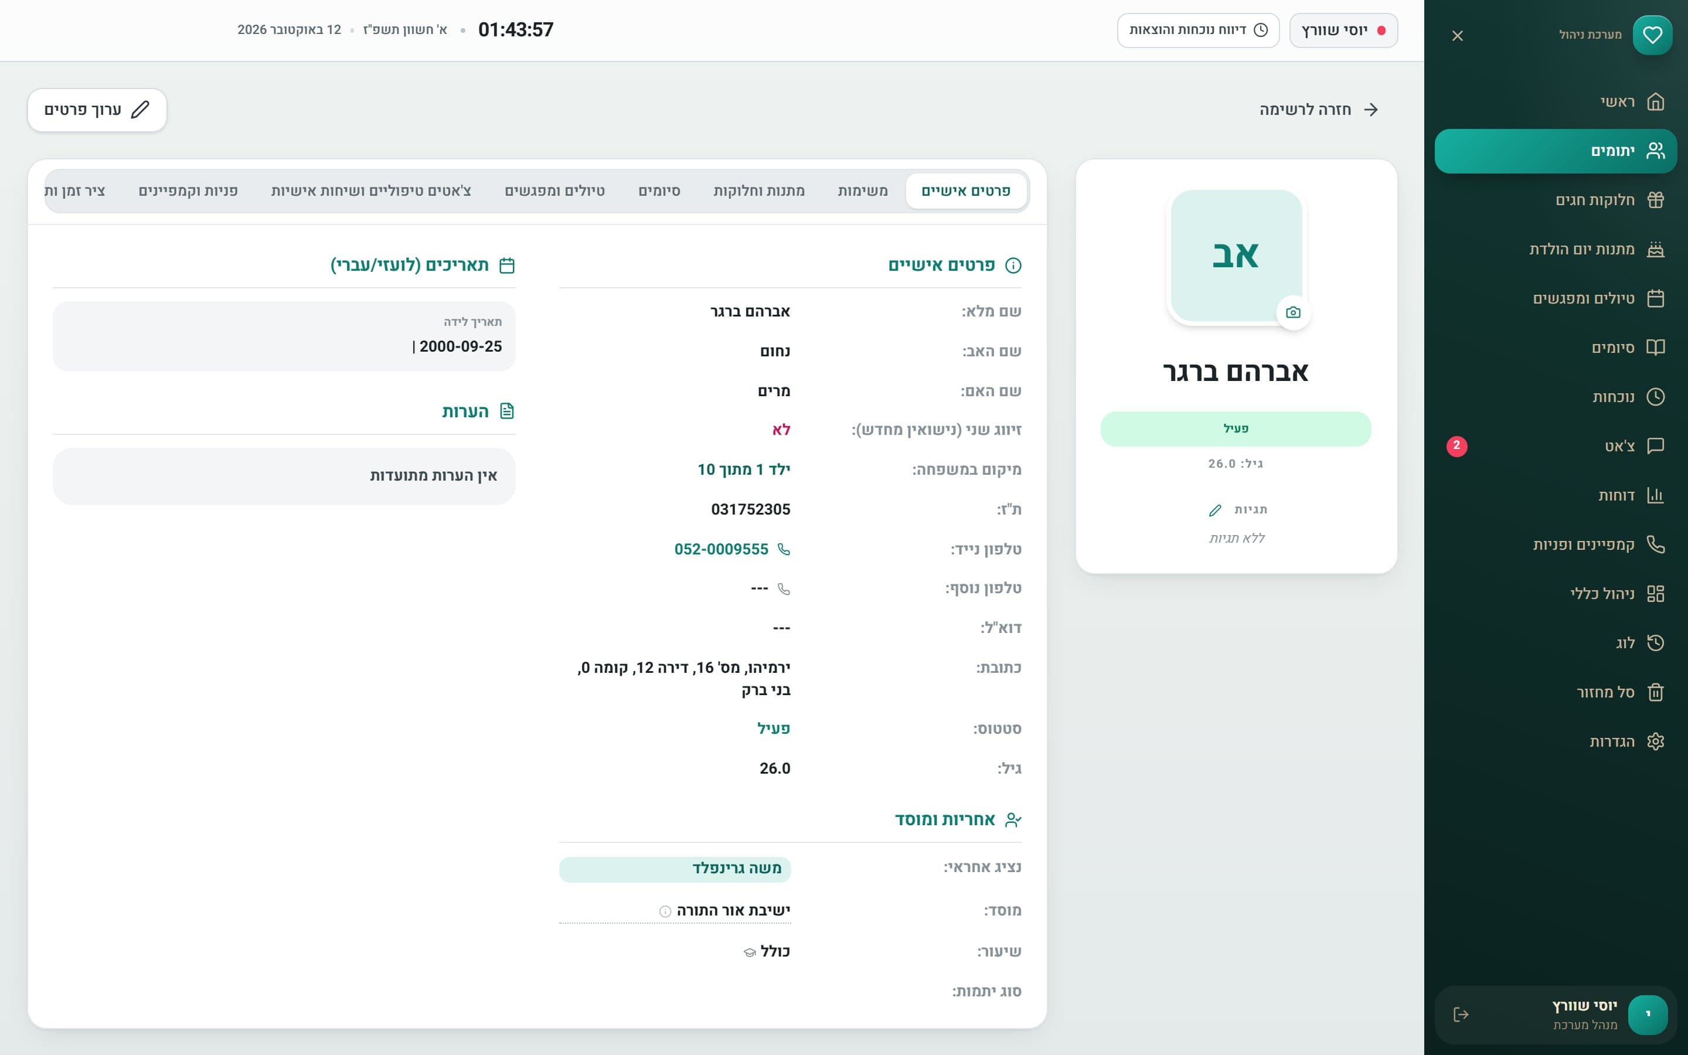Switch to the סיומים tab

point(659,190)
